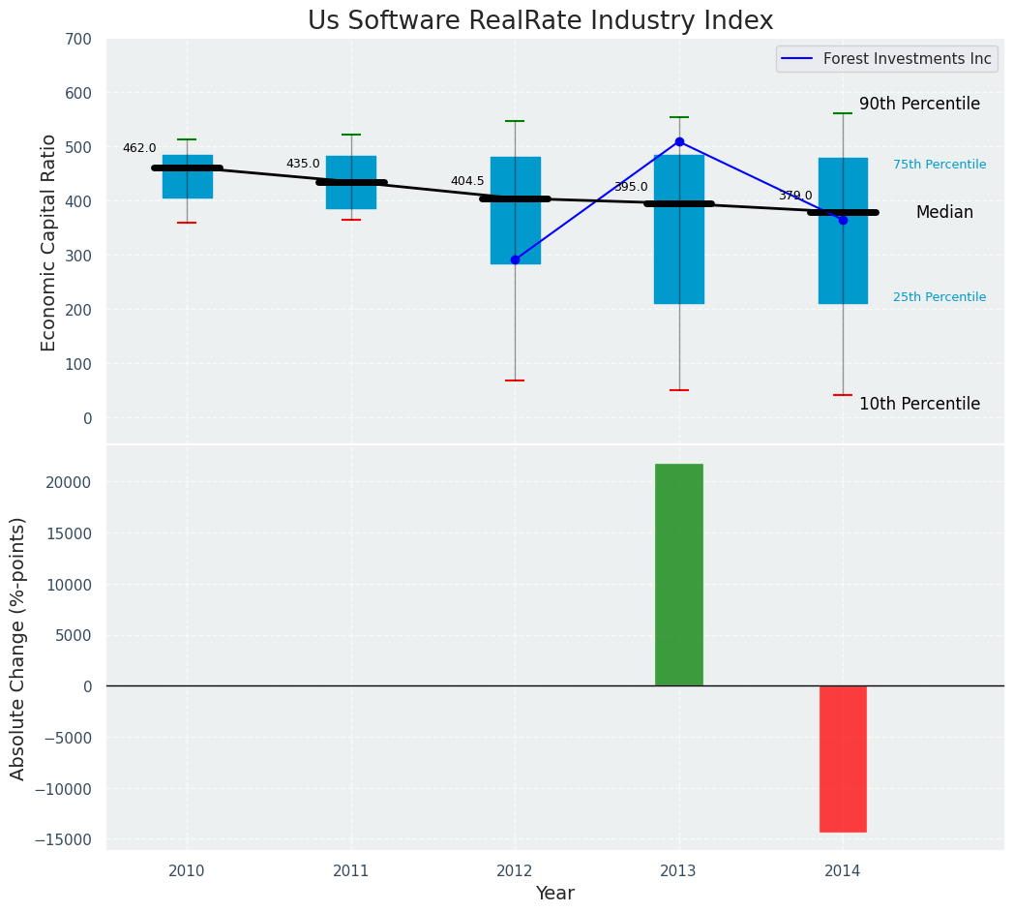
Task: Click the green 90th percentile cap for 2010
Action: pos(187,139)
